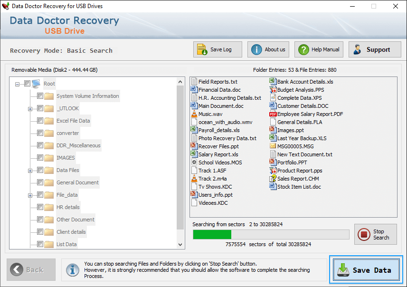Check the _UTLOOK folder checkbox

click(x=40, y=108)
